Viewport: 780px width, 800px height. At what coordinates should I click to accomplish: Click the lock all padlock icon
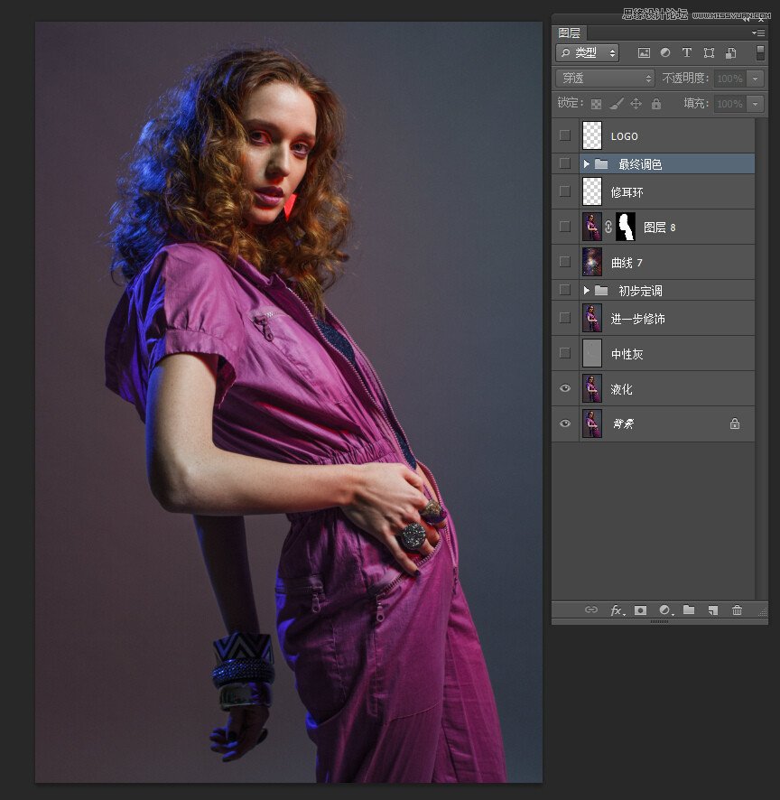(x=656, y=104)
